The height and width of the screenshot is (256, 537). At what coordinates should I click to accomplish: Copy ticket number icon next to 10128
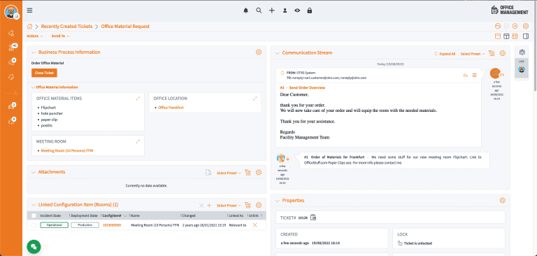click(x=313, y=218)
